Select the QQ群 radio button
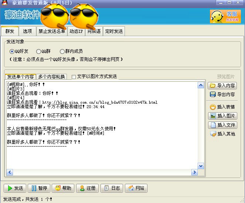 pyautogui.click(x=38, y=51)
